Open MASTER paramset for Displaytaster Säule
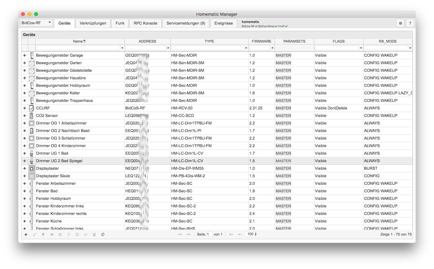The image size is (434, 269). pyautogui.click(x=283, y=176)
